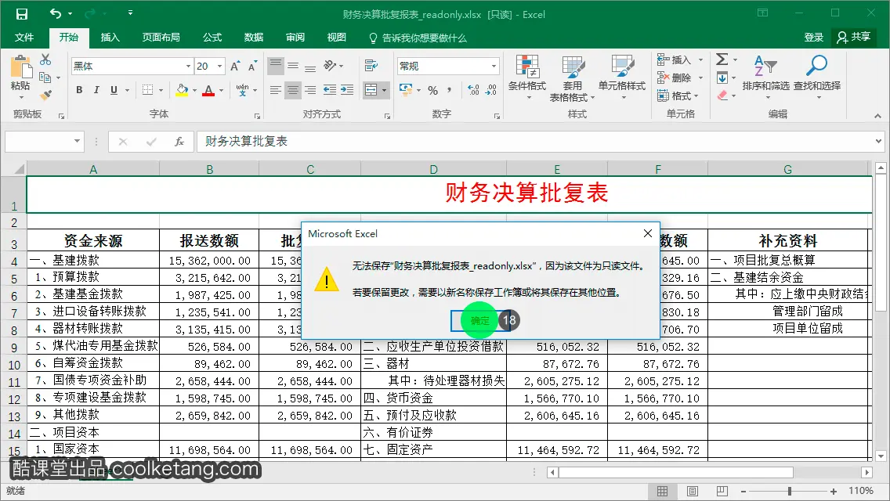Open the number format dropdown 常规
This screenshot has width=890, height=501.
click(x=494, y=66)
